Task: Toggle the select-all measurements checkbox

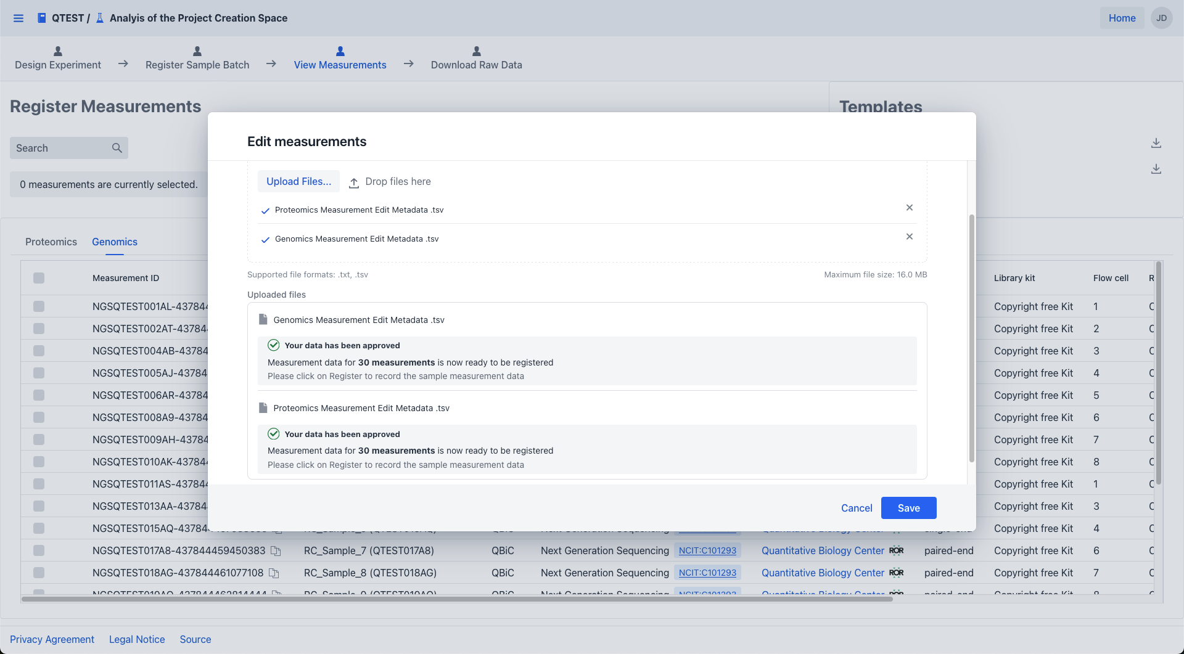Action: [39, 278]
